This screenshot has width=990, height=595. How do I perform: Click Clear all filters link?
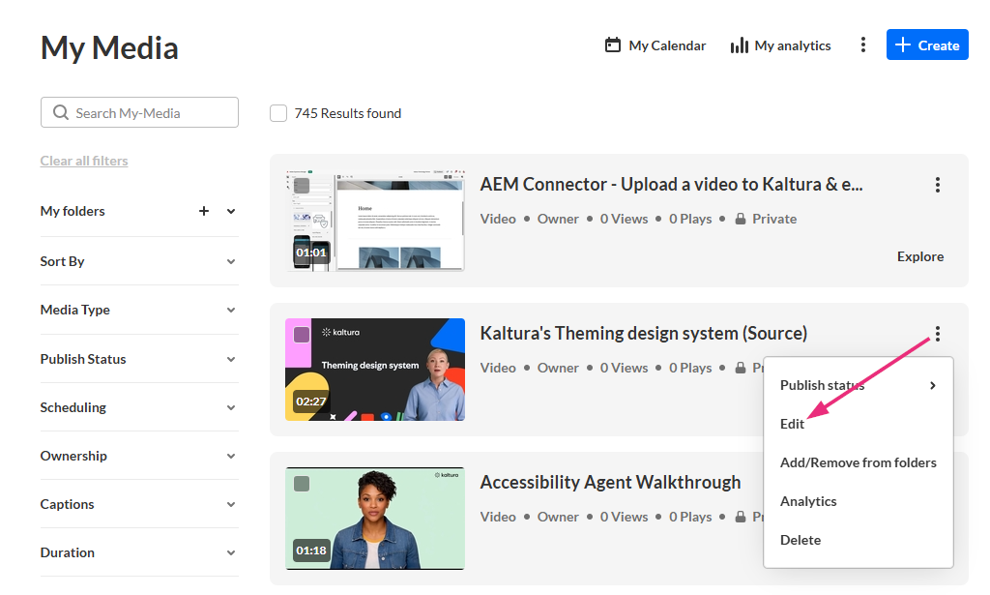[x=84, y=161]
